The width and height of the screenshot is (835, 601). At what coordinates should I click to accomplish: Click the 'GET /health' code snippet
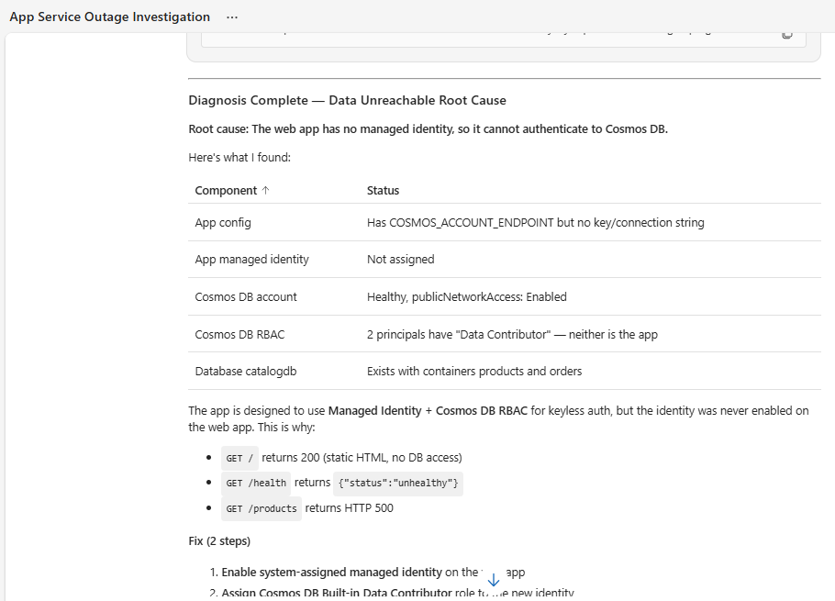(x=256, y=483)
